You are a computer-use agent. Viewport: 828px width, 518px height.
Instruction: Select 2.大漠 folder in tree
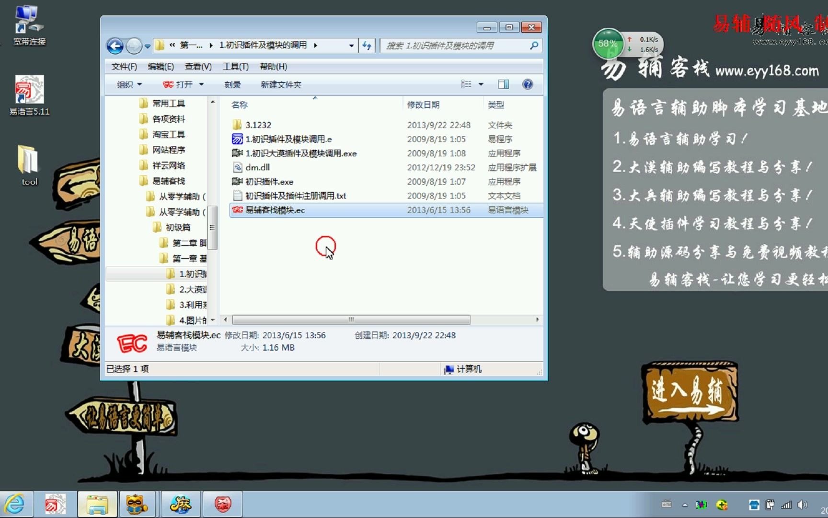(193, 289)
